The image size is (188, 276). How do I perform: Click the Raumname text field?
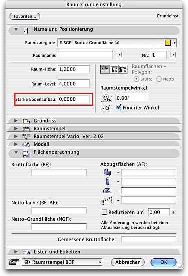pyautogui.click(x=85, y=55)
